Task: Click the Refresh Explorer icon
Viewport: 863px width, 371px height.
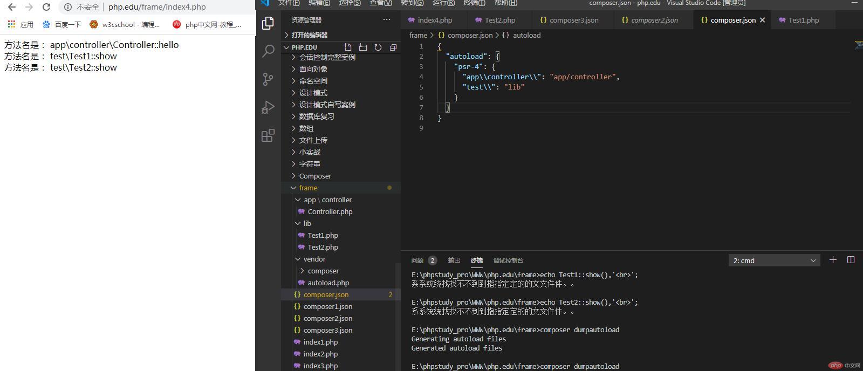Action: coord(378,47)
